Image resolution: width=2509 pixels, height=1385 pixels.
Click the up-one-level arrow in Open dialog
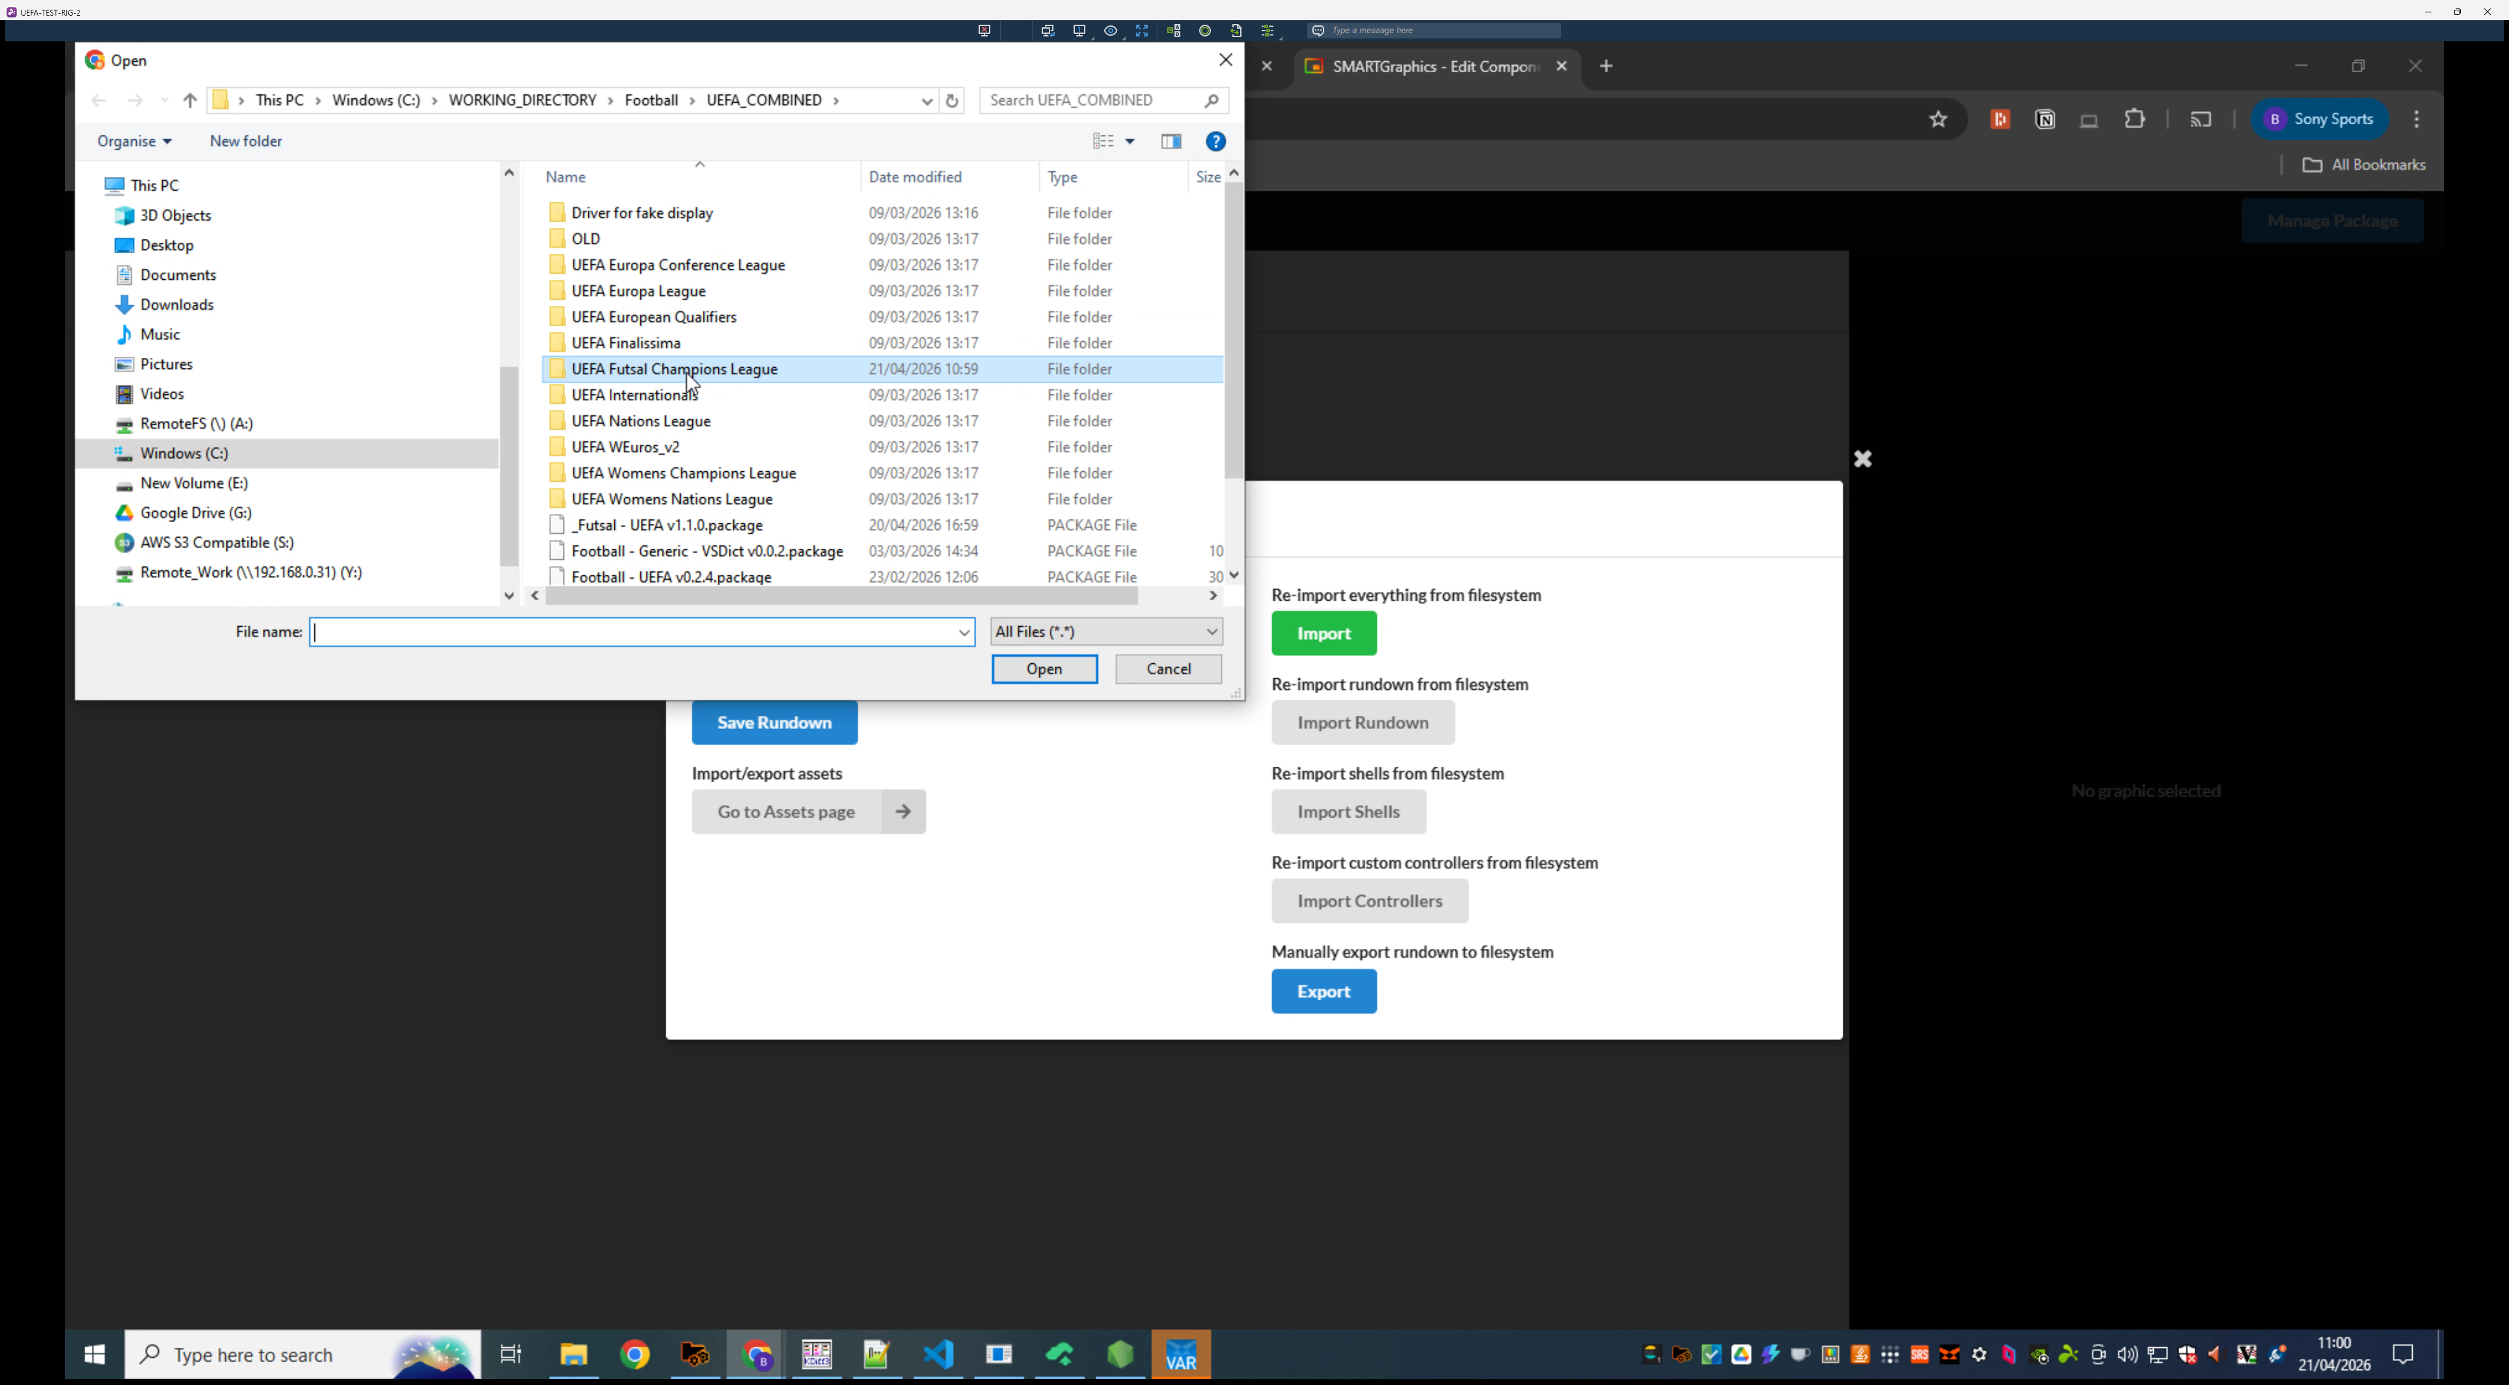click(190, 100)
